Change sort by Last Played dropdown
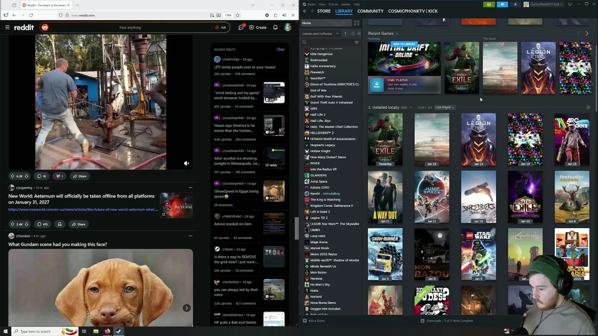This screenshot has width=598, height=336. click(444, 107)
